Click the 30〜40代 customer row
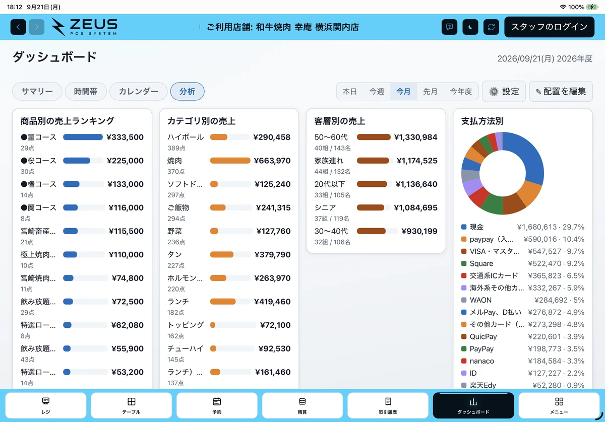 (376, 235)
